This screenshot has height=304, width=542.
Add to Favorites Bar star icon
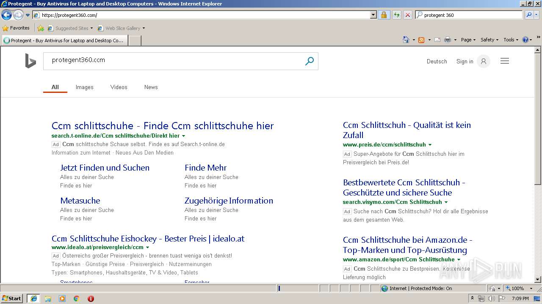[41, 28]
